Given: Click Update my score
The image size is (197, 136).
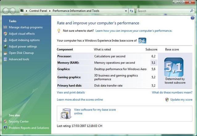Looking at the screenshot, I should [181, 99].
